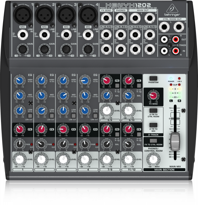Click the white 2-TRACK OUT left RCA jack
Viewport: 198px width, 205px height.
(x=164, y=39)
